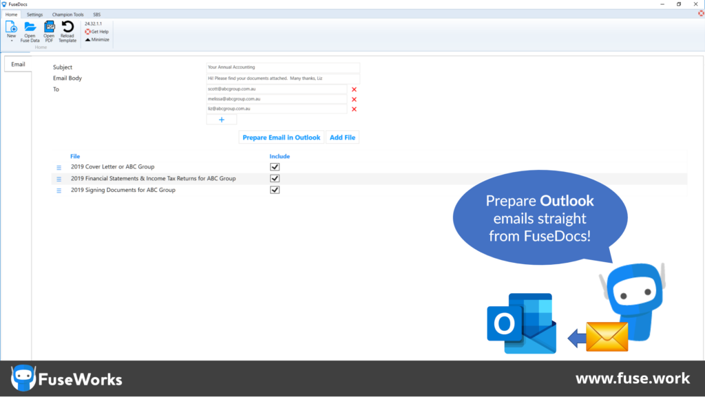Viewport: 705px width, 399px height.
Task: Click the scott@abcgroup.com.au recipient field
Action: 277,89
